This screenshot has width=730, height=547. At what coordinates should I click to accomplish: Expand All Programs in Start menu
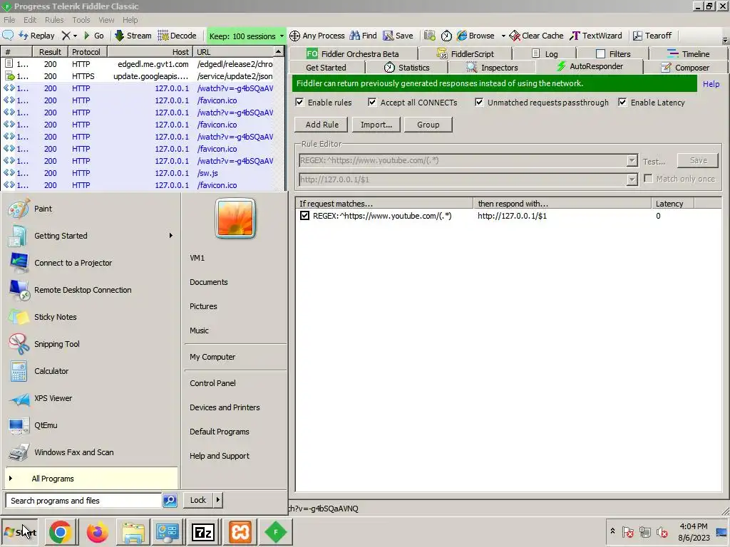[x=91, y=478]
